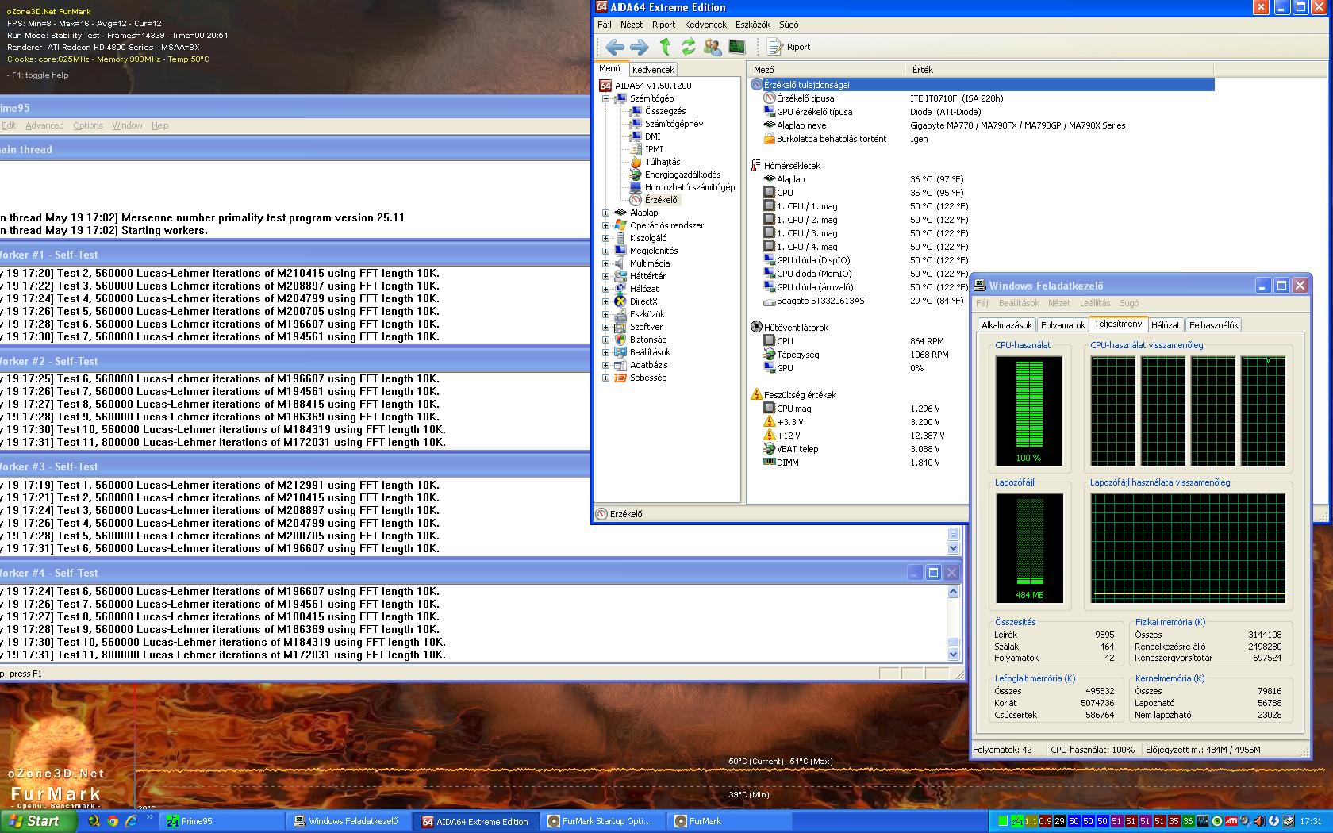Open the Súgó menu in AIDA64
Viewport: 1333px width, 833px height.
[x=789, y=25]
